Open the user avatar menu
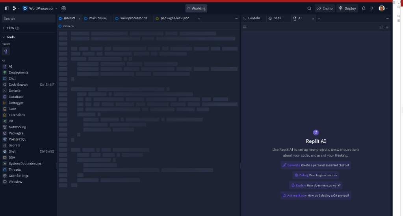Screen dimensions: 403x216 (383, 9)
